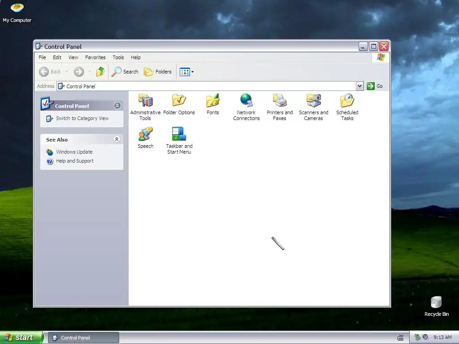Open the Favorites menu
This screenshot has width=459, height=344.
click(x=95, y=57)
